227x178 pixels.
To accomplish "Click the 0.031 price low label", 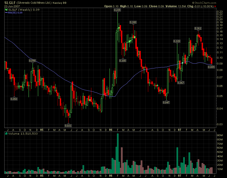I will (68, 126).
